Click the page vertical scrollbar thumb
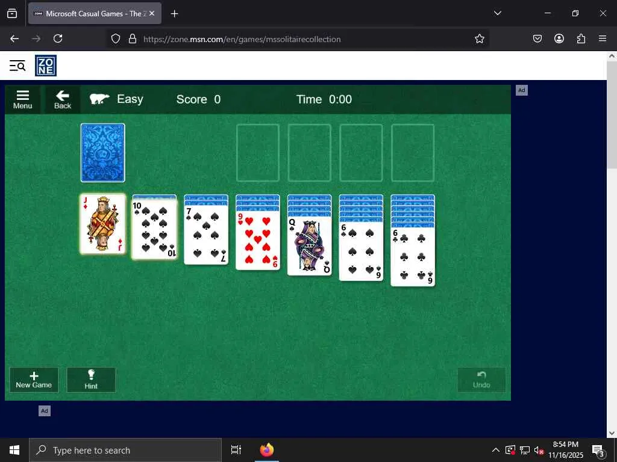Screen dimensions: 617x462 (x=612, y=115)
